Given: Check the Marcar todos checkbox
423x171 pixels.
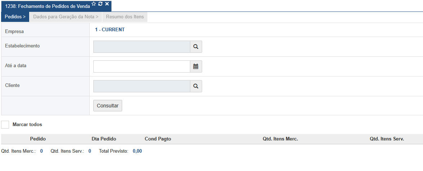Looking at the screenshot, I should [5, 125].
